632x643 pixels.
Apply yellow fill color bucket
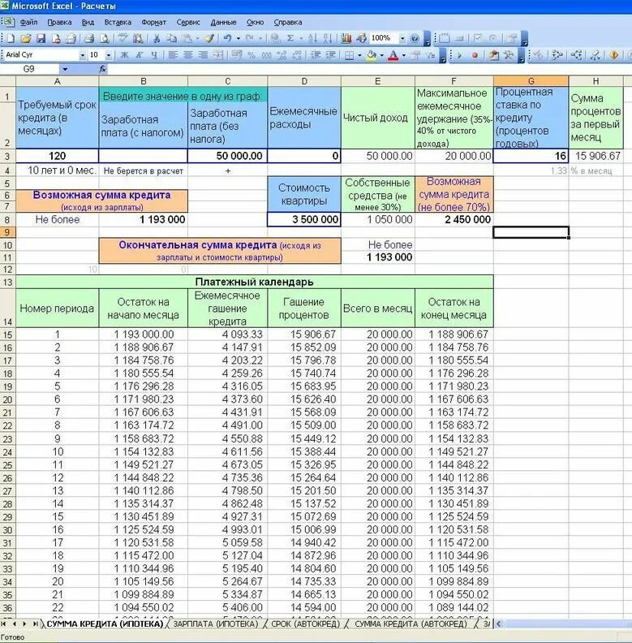372,55
